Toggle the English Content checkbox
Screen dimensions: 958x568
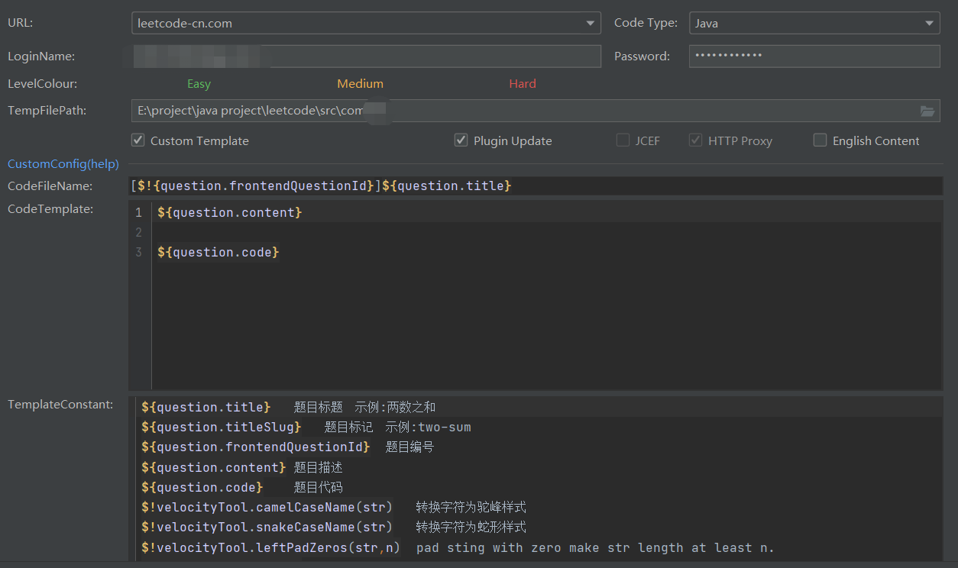coord(820,140)
